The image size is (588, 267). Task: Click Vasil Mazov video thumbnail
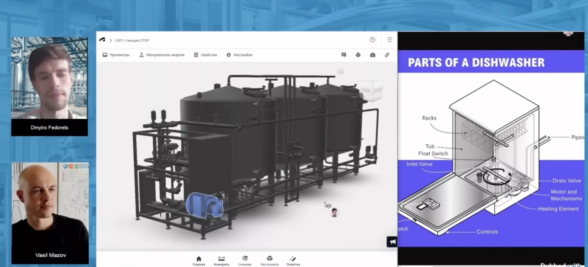click(x=50, y=213)
